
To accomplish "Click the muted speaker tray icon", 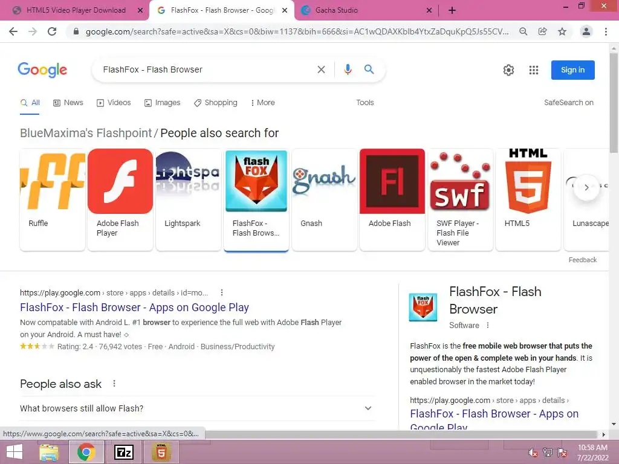I will 533,453.
